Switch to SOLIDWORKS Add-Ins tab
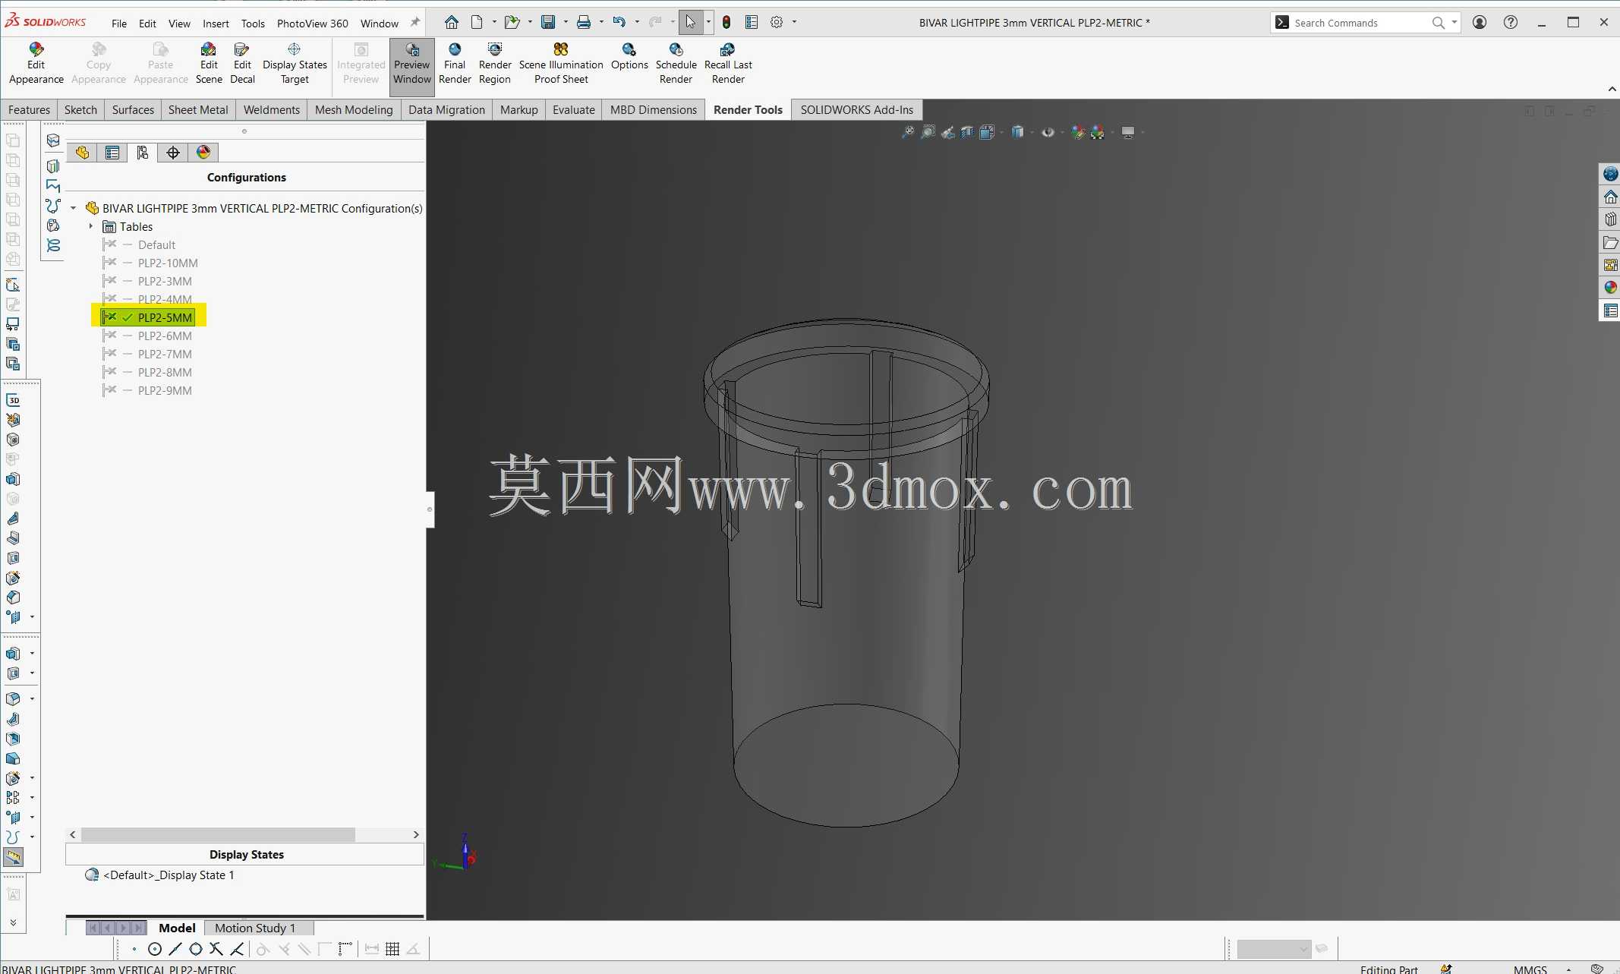The image size is (1620, 974). point(857,109)
